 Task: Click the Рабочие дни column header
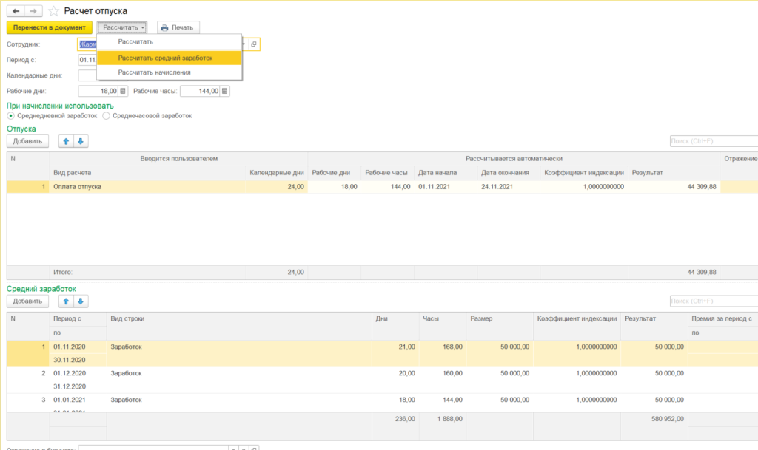point(334,173)
